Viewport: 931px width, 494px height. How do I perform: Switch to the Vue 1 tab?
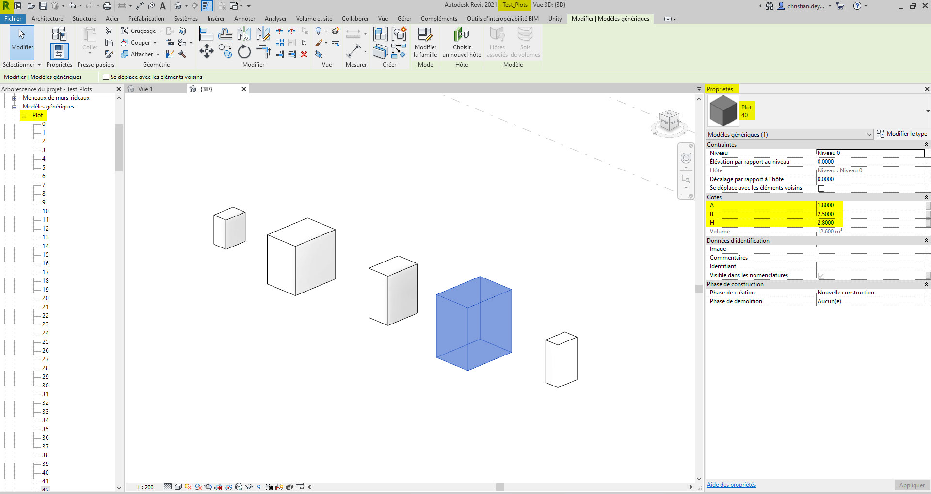(145, 89)
